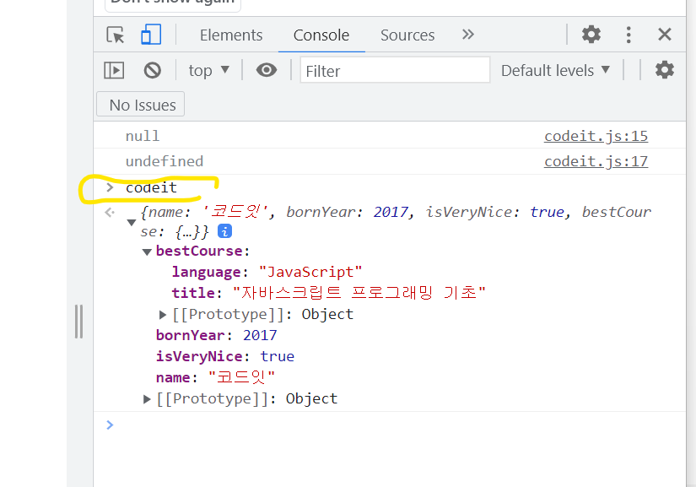The height and width of the screenshot is (487, 696).
Task: Select the language JavaScript property
Action: pyautogui.click(x=267, y=272)
